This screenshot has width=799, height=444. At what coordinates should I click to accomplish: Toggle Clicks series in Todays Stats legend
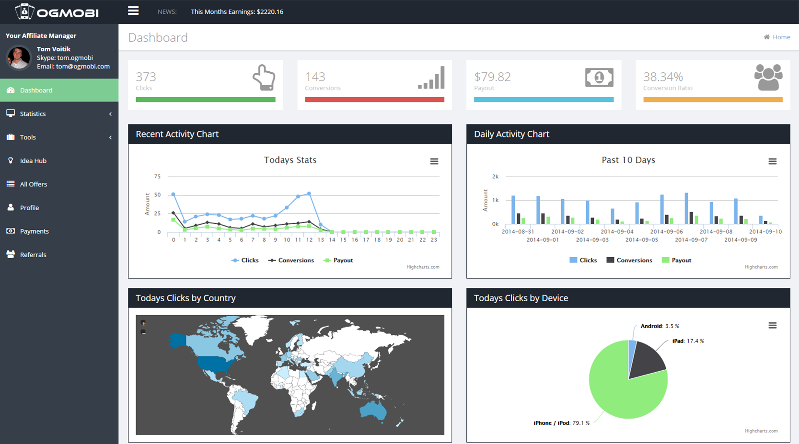245,260
